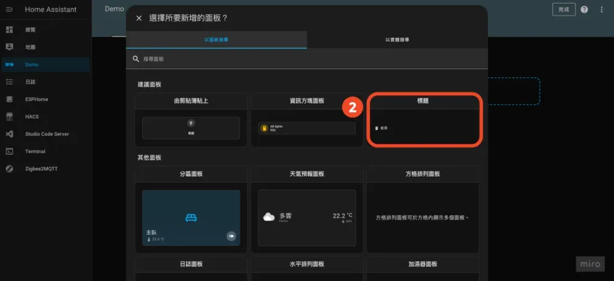Click the bed icon in area card
This screenshot has width=614, height=281.
[191, 218]
